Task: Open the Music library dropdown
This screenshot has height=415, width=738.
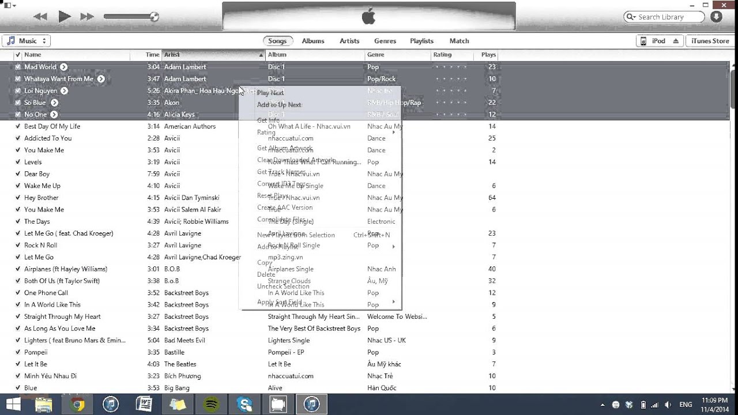Action: tap(26, 41)
